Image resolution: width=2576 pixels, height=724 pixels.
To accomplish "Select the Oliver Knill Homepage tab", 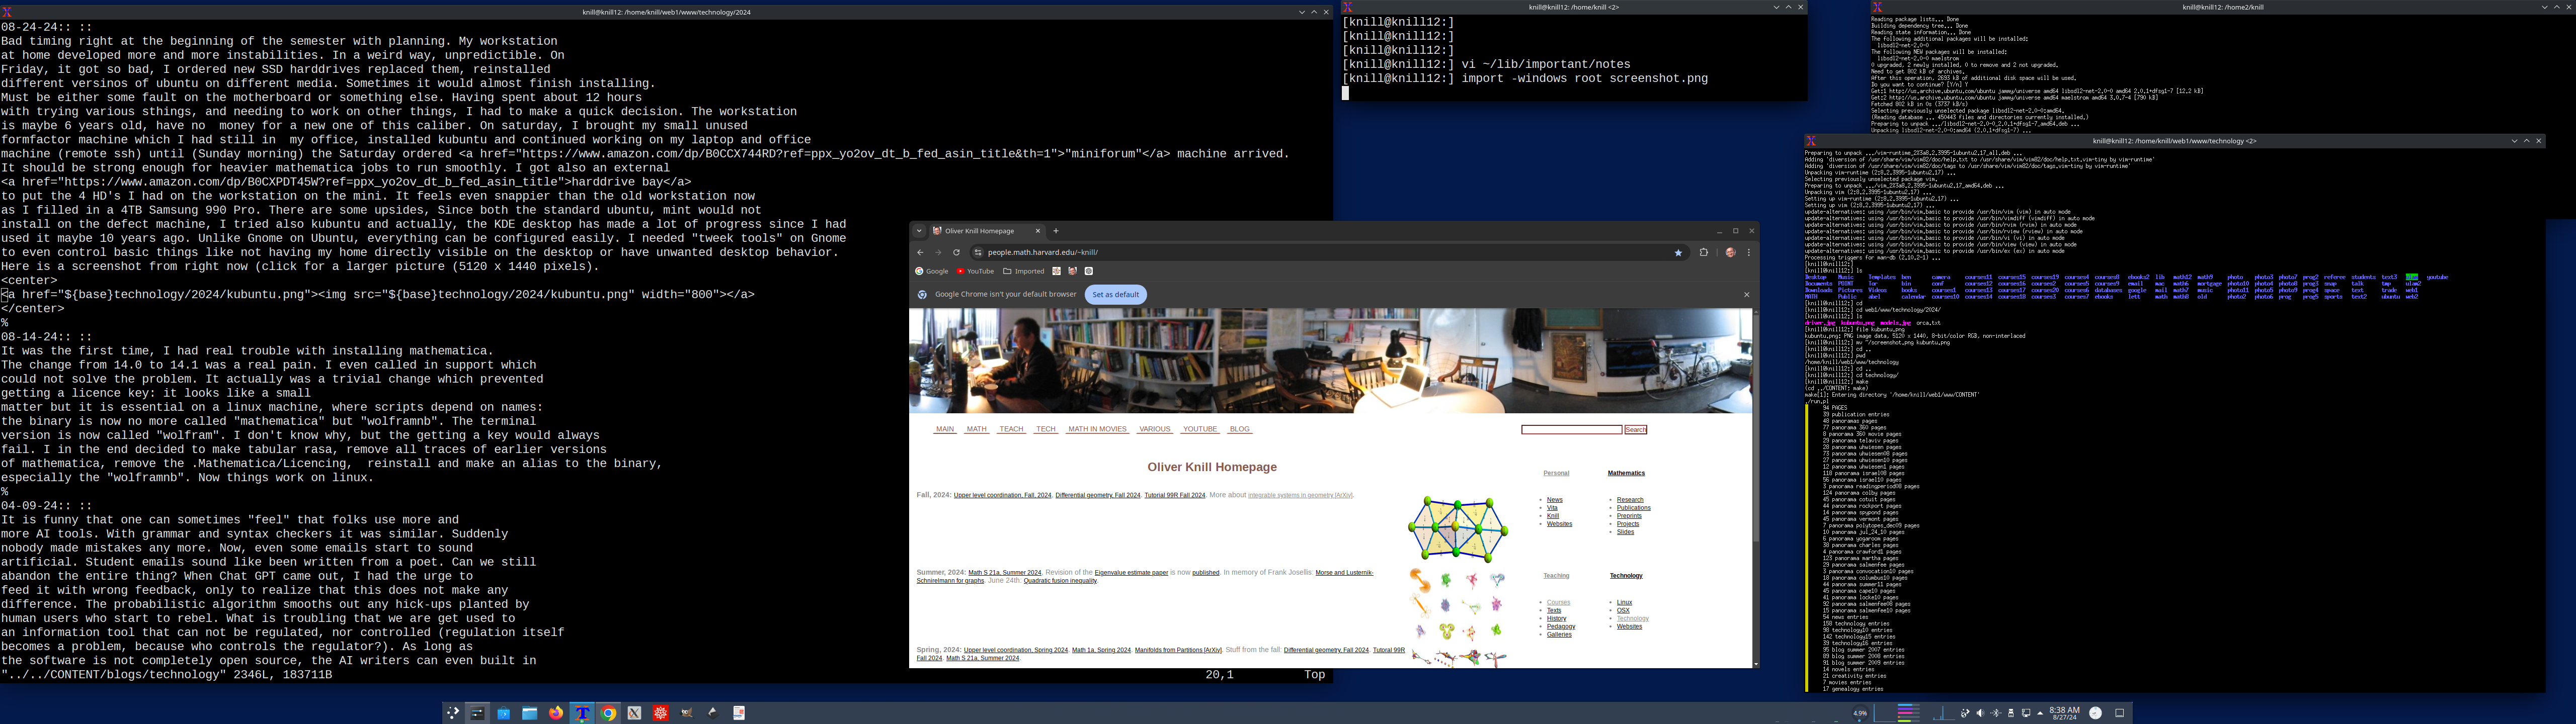I will tap(980, 231).
